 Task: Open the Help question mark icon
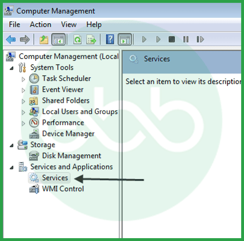tap(110, 39)
